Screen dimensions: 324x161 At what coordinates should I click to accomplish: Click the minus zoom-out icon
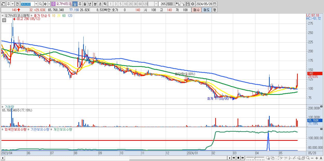[312, 158]
